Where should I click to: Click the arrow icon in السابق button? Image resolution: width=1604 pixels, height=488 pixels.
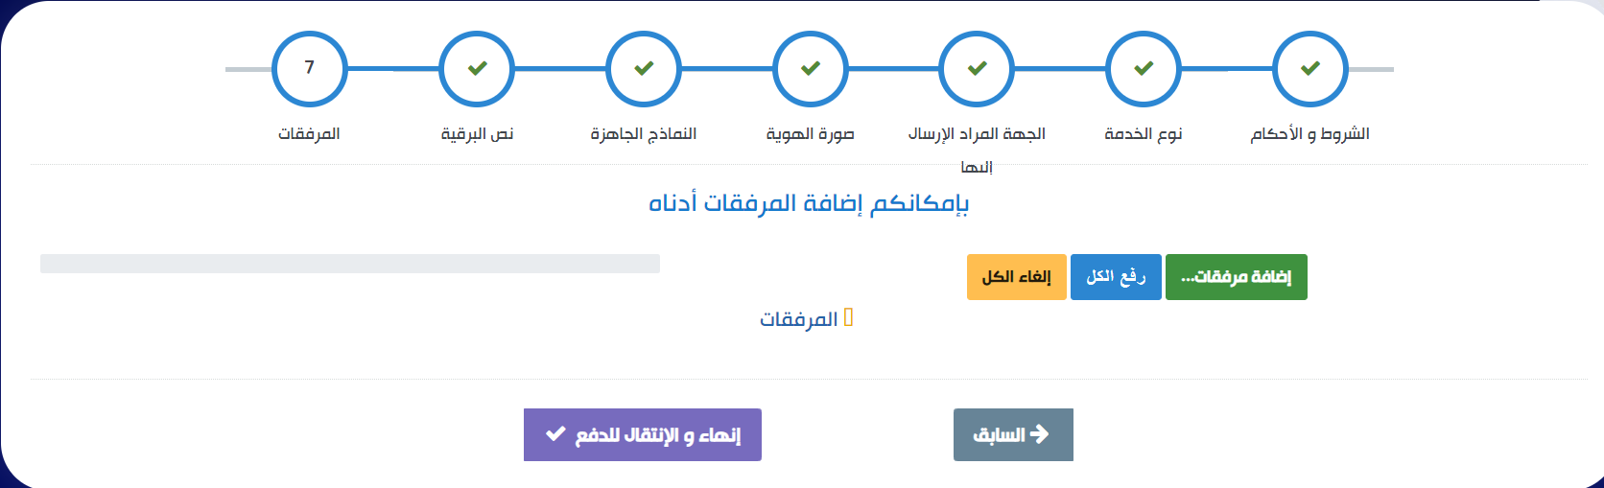[x=1039, y=434]
